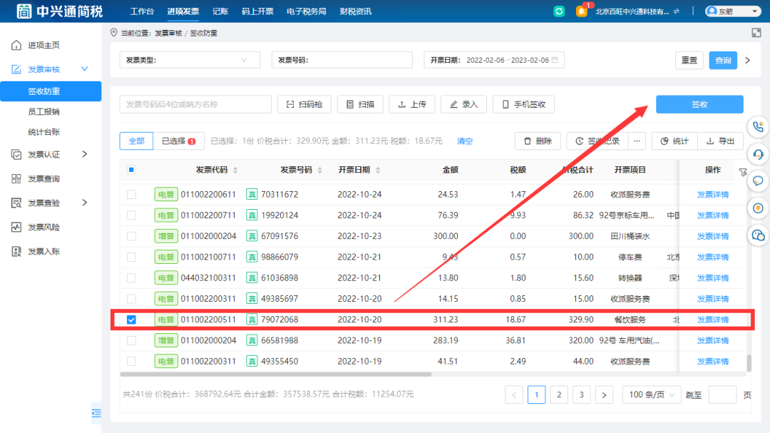Viewport: 770px width, 433px height.
Task: Collapse the sidebar with bottom toggle icon
Action: pyautogui.click(x=96, y=413)
